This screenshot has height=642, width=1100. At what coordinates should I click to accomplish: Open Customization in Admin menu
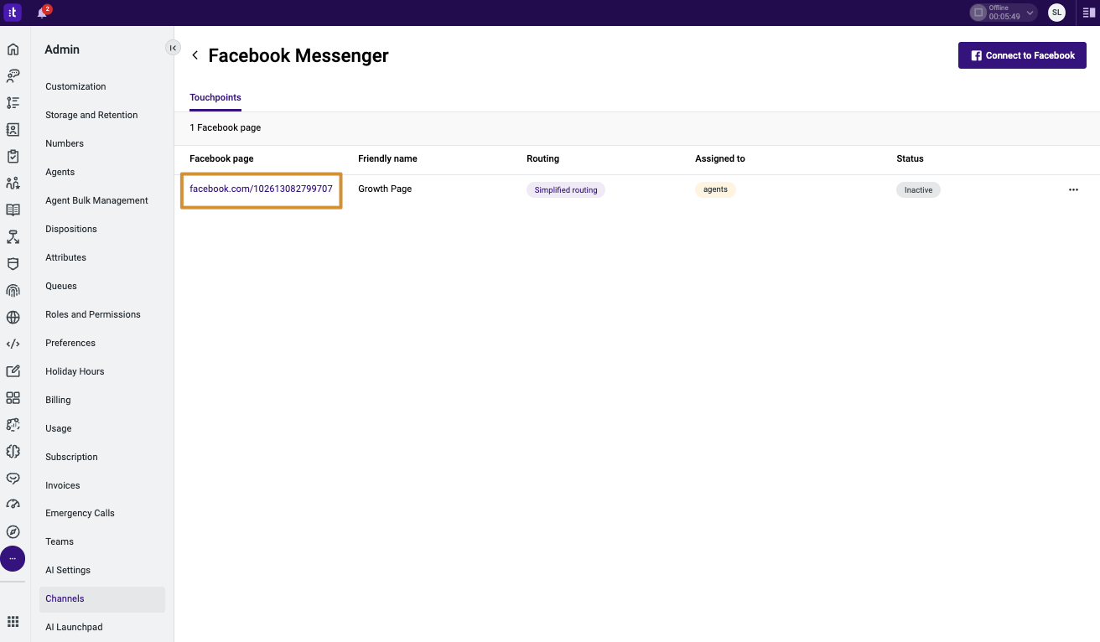point(75,86)
